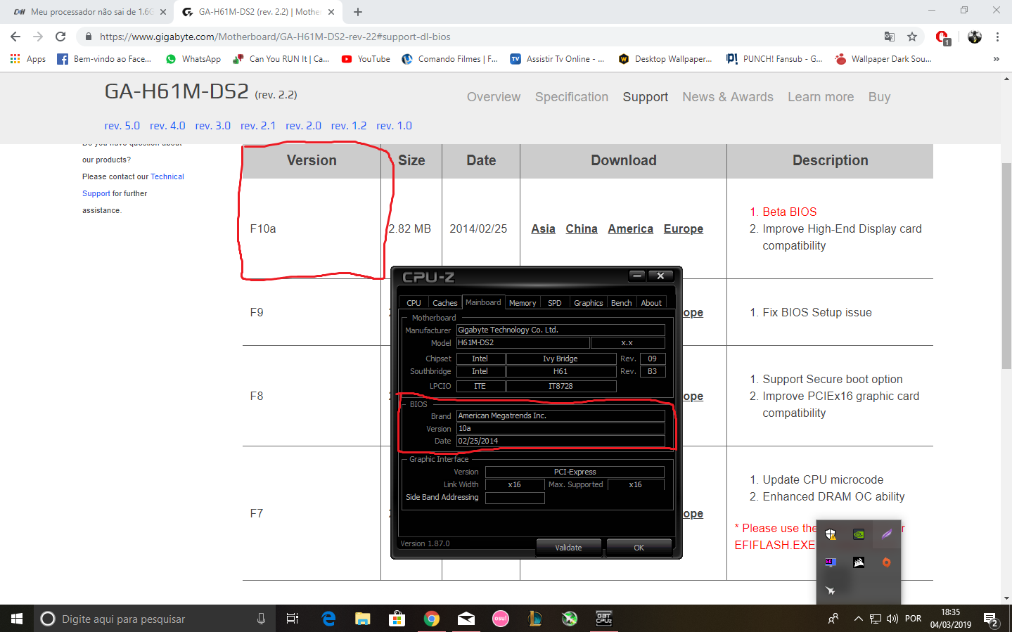Click the taskbar microphone voice search
The image size is (1012, 632).
261,619
